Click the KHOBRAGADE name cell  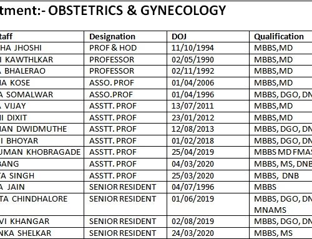click(42, 152)
